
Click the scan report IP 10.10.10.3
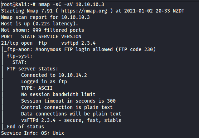pos(76,18)
